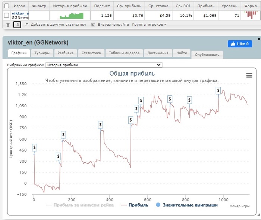This screenshot has height=220, width=261.
Task: Click the dollar marker at 600 level
Action: tap(63, 135)
